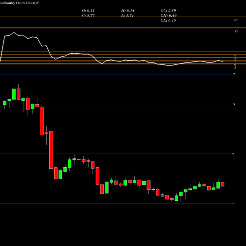The height and width of the screenshot is (246, 246).
Task: Select the 'C: 5.77' close price value
Action: pos(88,16)
